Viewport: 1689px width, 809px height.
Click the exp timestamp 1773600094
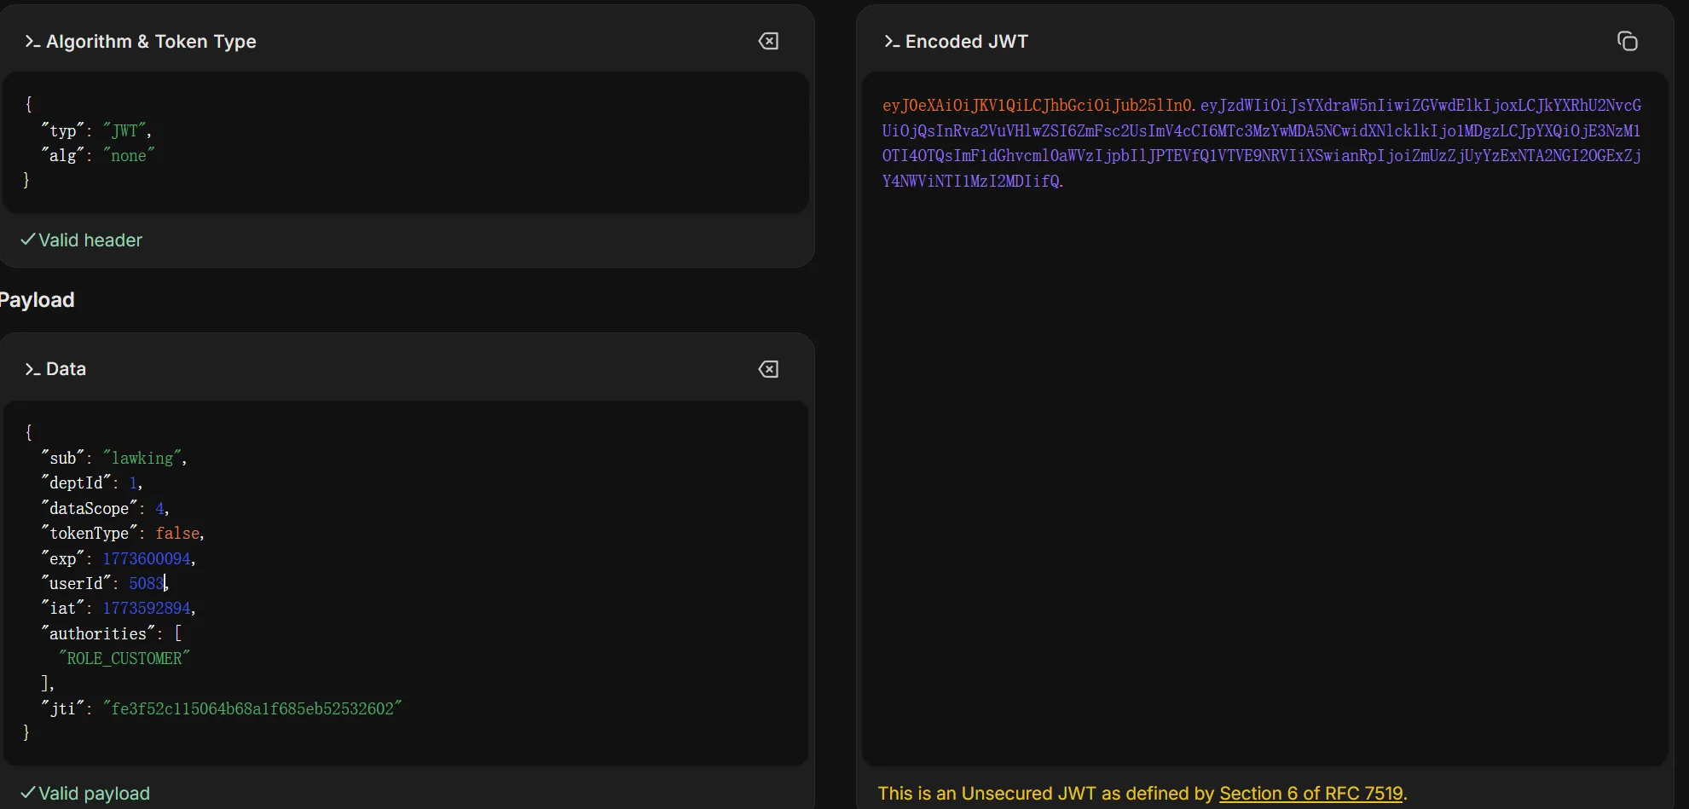tap(147, 558)
